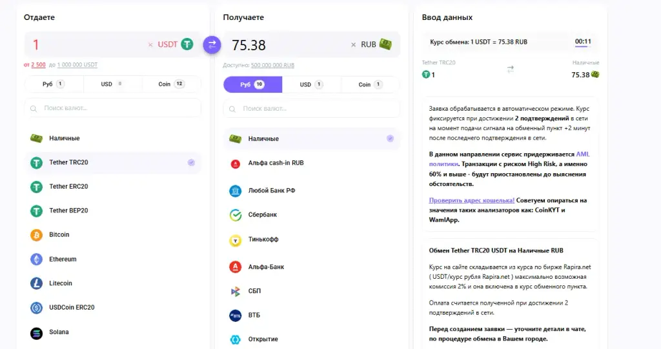Select the Tinkoff icon in the receive list

click(235, 241)
